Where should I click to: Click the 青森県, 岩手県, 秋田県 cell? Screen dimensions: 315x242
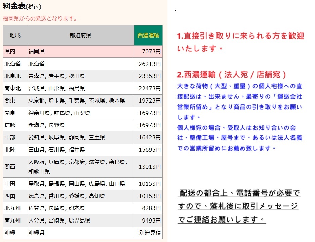56,76
